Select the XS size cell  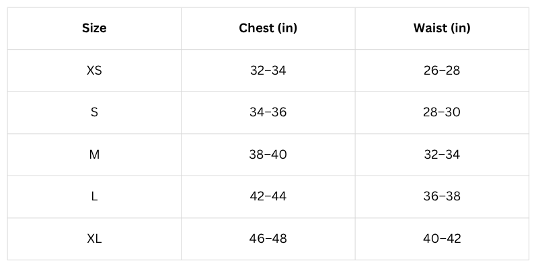[94, 70]
